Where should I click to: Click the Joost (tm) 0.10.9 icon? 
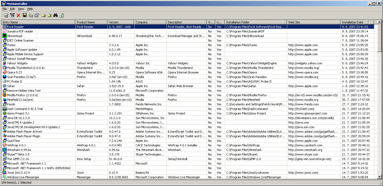5,173
